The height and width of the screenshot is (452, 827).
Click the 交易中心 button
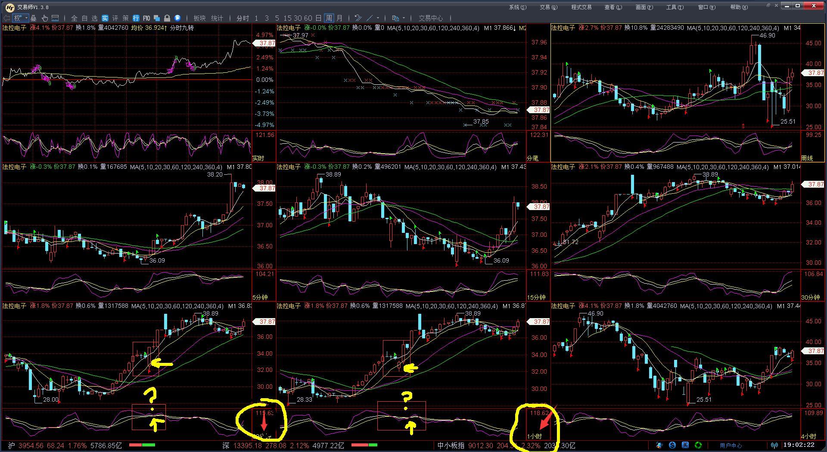(431, 18)
